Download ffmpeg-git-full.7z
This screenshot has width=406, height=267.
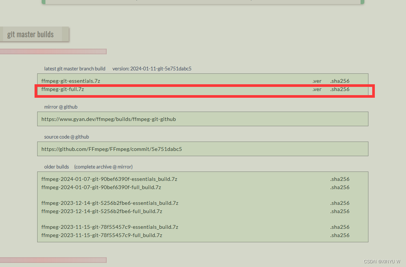click(x=63, y=89)
